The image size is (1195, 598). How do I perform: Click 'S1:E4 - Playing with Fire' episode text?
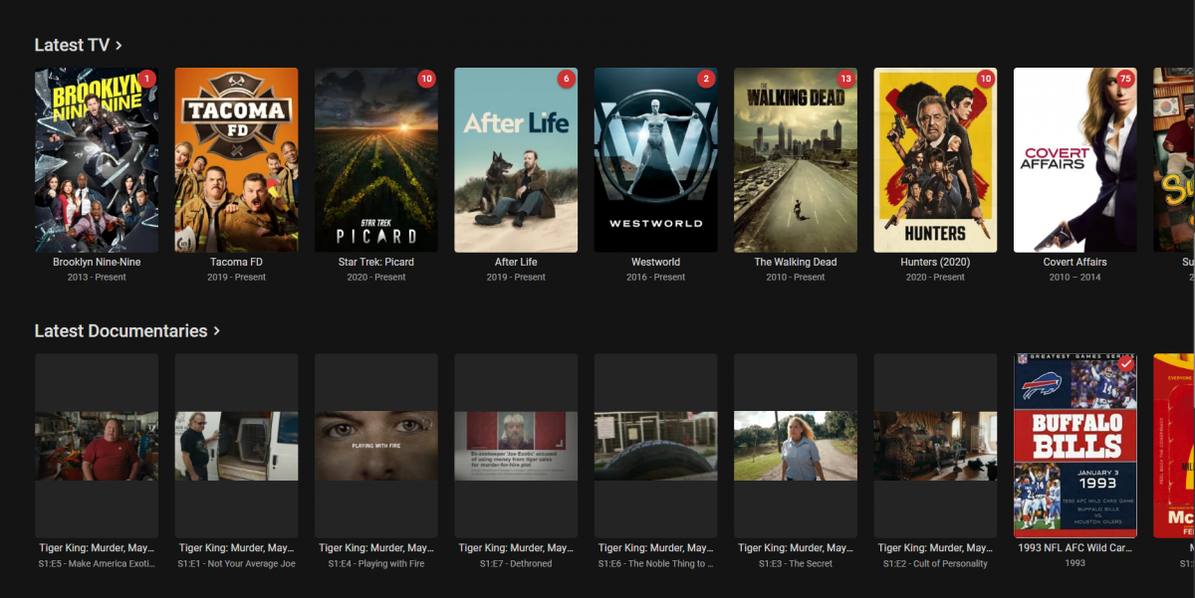[376, 563]
